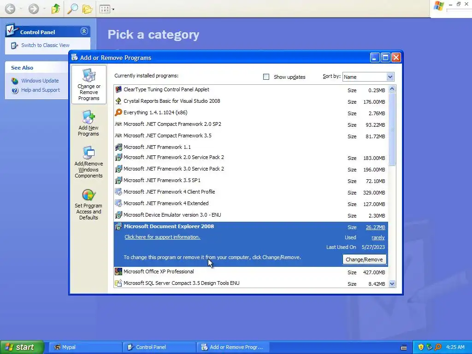This screenshot has height=354, width=472.
Task: Click Microsoft Document Explorer 2008 icon
Action: [118, 226]
